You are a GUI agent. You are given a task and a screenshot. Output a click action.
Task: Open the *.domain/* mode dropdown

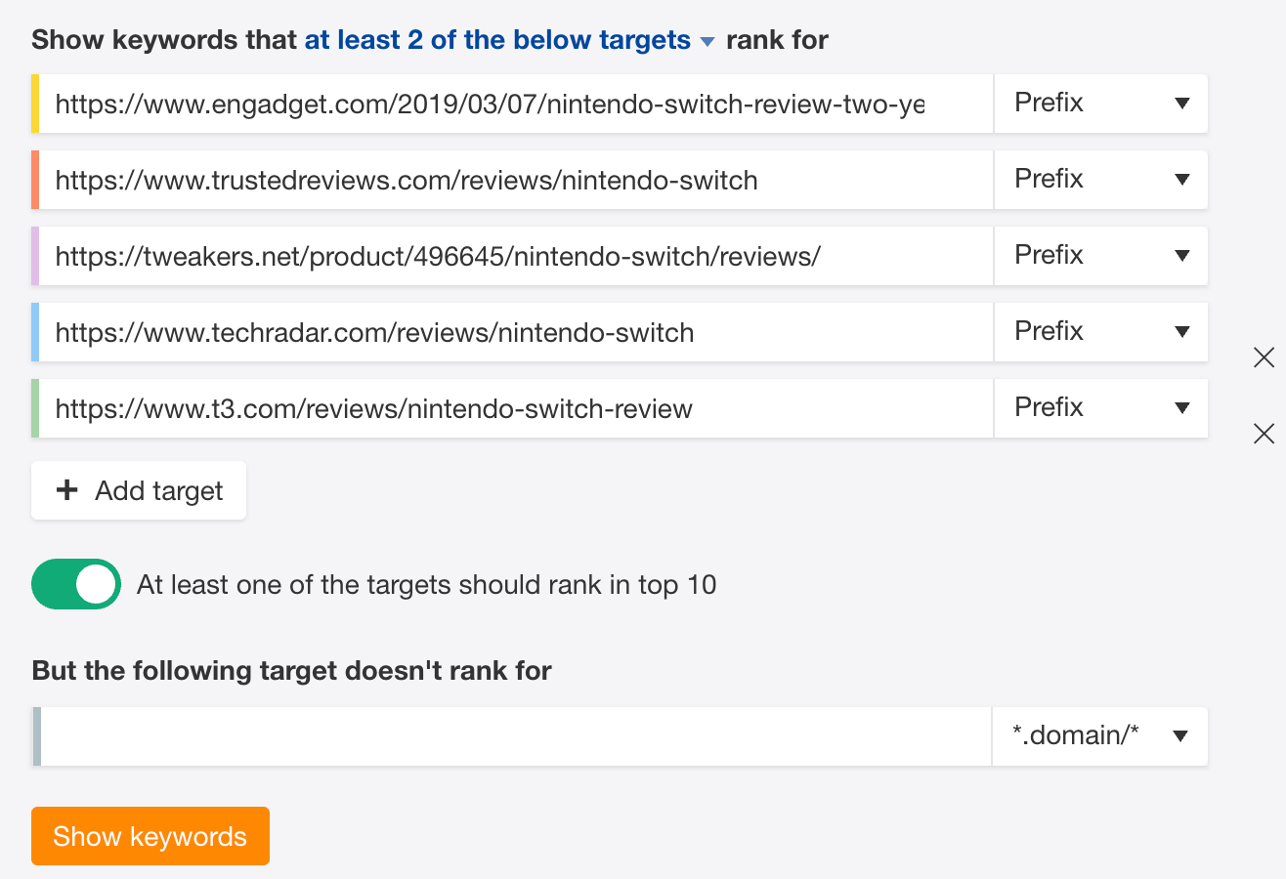coord(1100,735)
